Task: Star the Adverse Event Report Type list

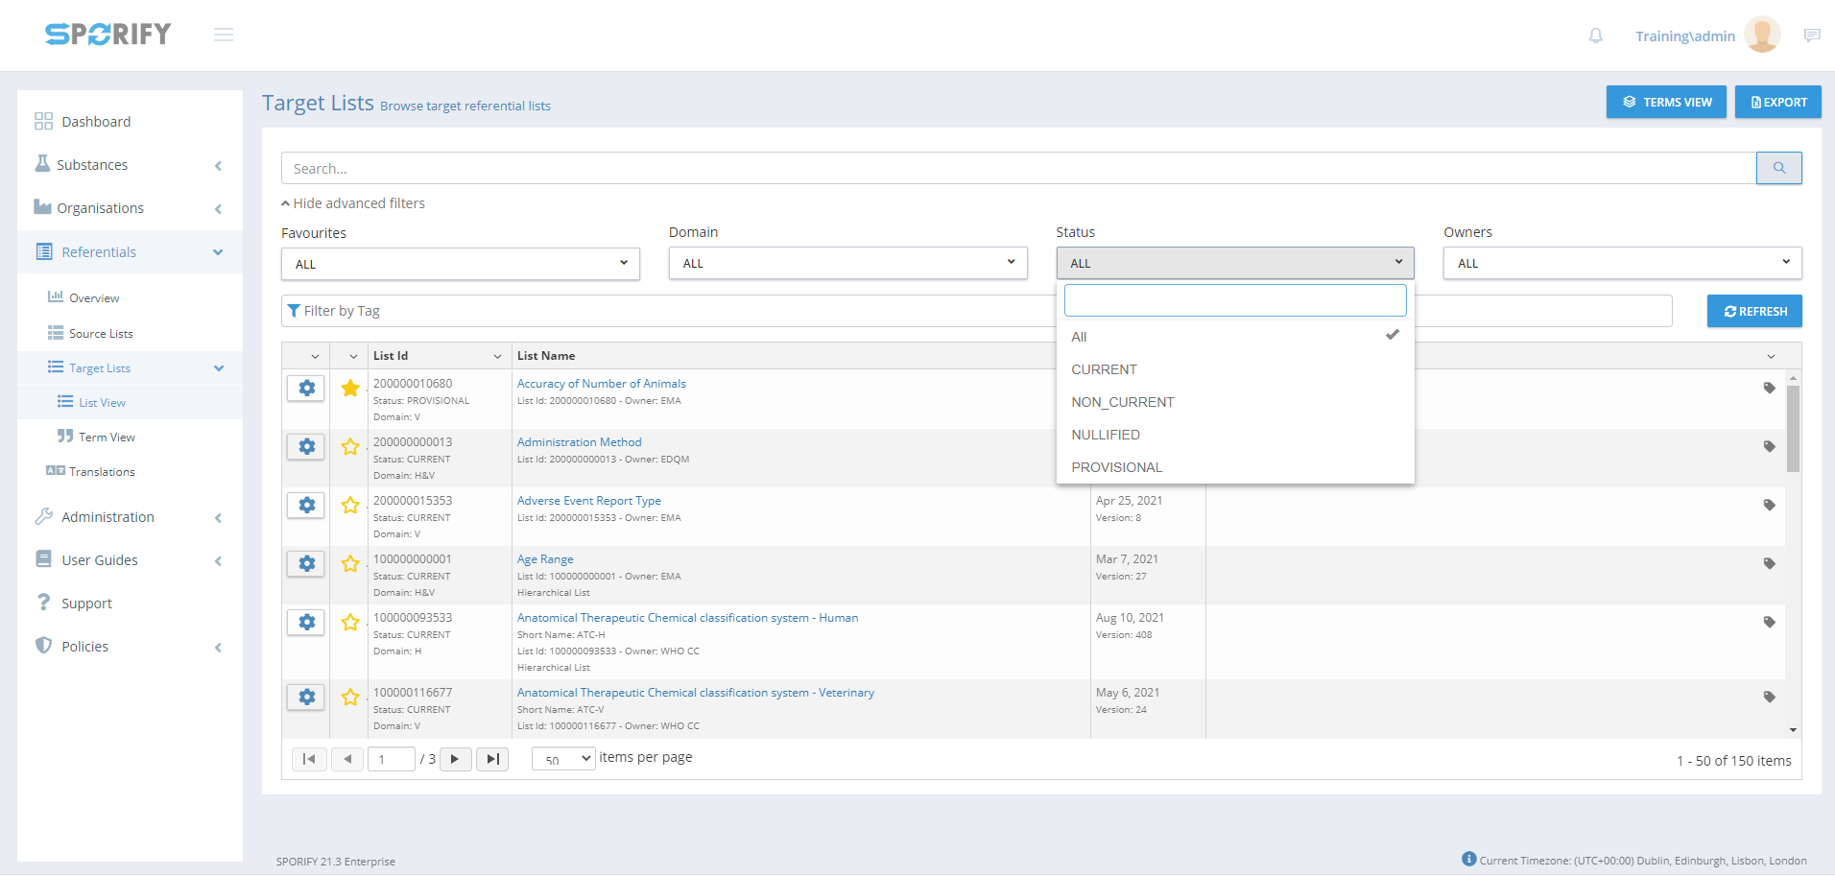Action: pyautogui.click(x=350, y=506)
